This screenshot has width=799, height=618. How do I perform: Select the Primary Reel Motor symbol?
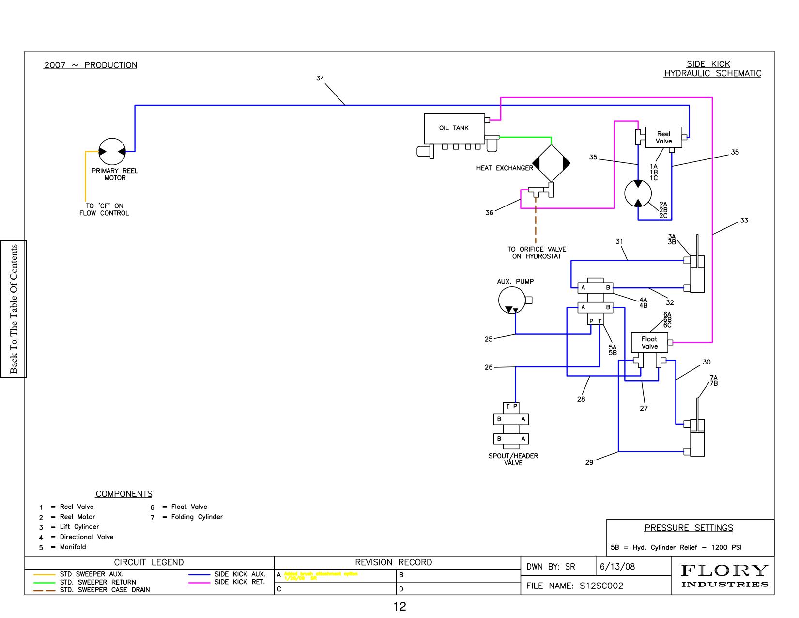coord(112,152)
